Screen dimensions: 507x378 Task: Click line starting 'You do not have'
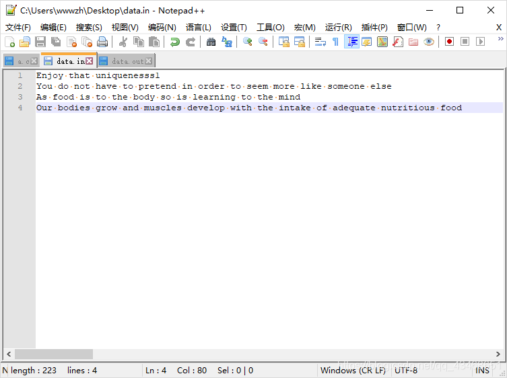(x=213, y=86)
